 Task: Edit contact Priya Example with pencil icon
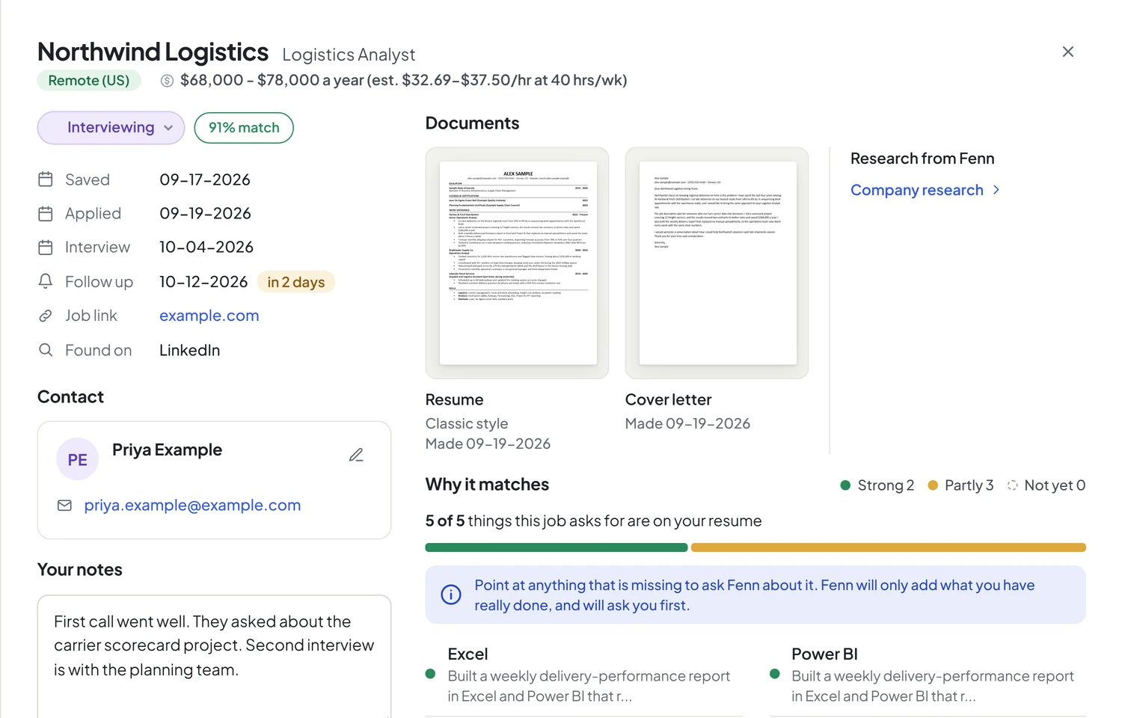[x=356, y=455]
